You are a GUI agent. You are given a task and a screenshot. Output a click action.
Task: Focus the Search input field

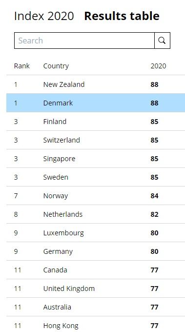pos(84,41)
